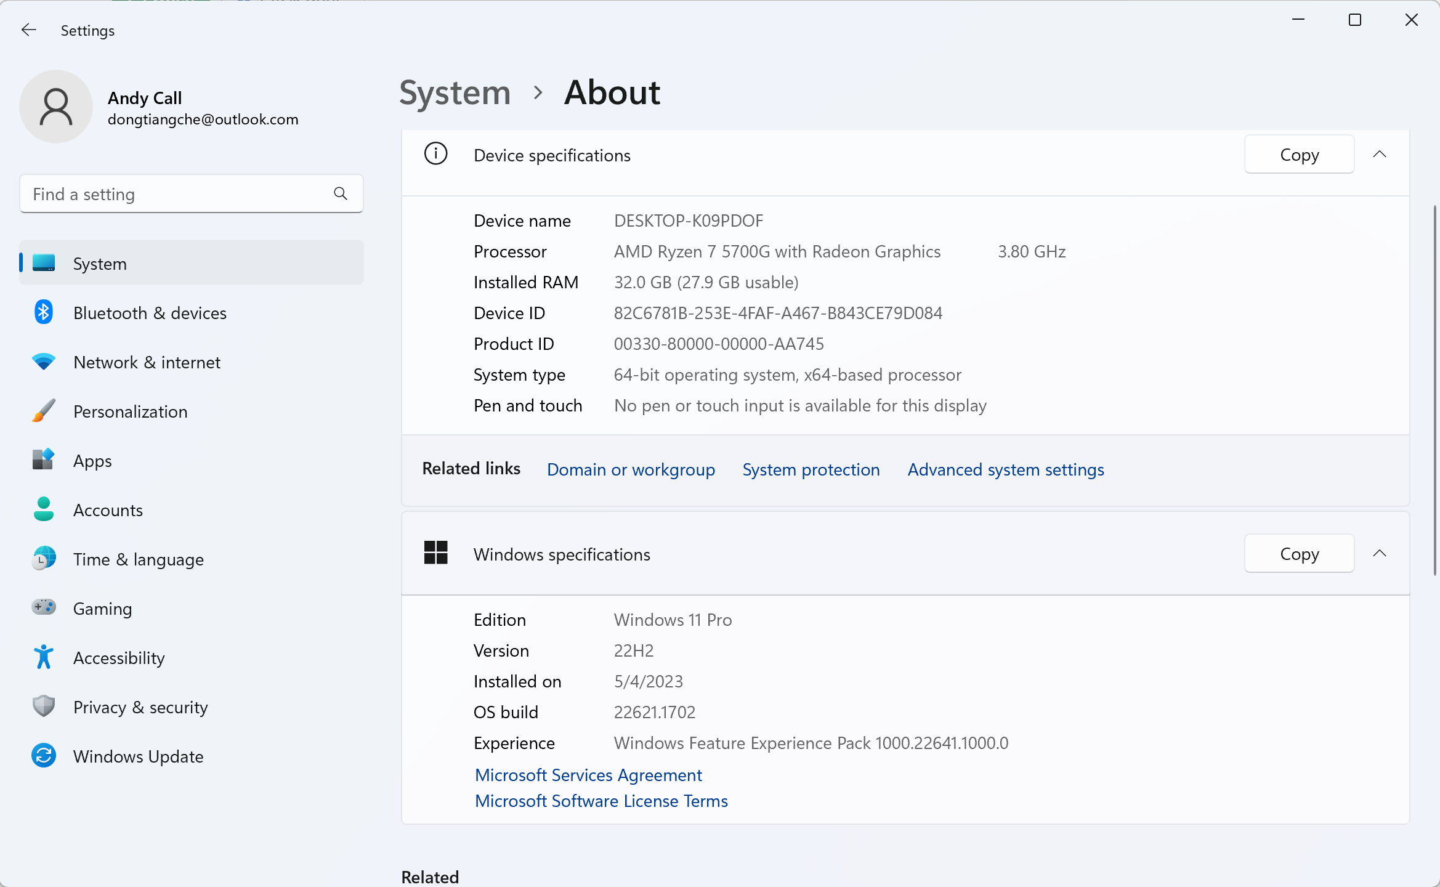Open Time & language settings

[139, 559]
